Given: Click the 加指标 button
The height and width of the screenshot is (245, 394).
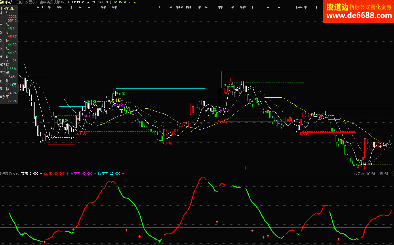Looking at the screenshot, I should 372,174.
